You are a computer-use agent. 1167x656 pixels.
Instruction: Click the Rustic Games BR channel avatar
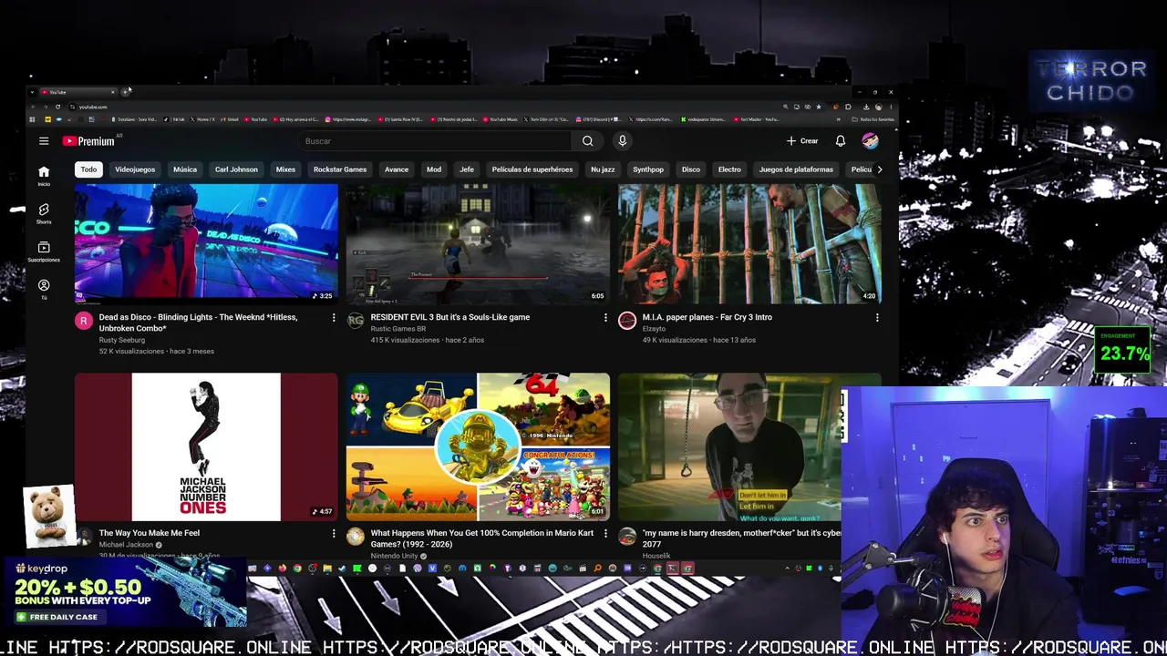pos(356,321)
